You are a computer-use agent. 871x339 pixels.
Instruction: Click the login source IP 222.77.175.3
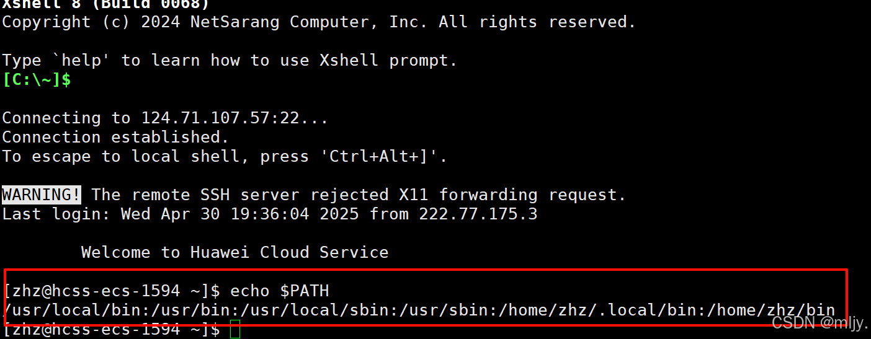[x=478, y=214]
